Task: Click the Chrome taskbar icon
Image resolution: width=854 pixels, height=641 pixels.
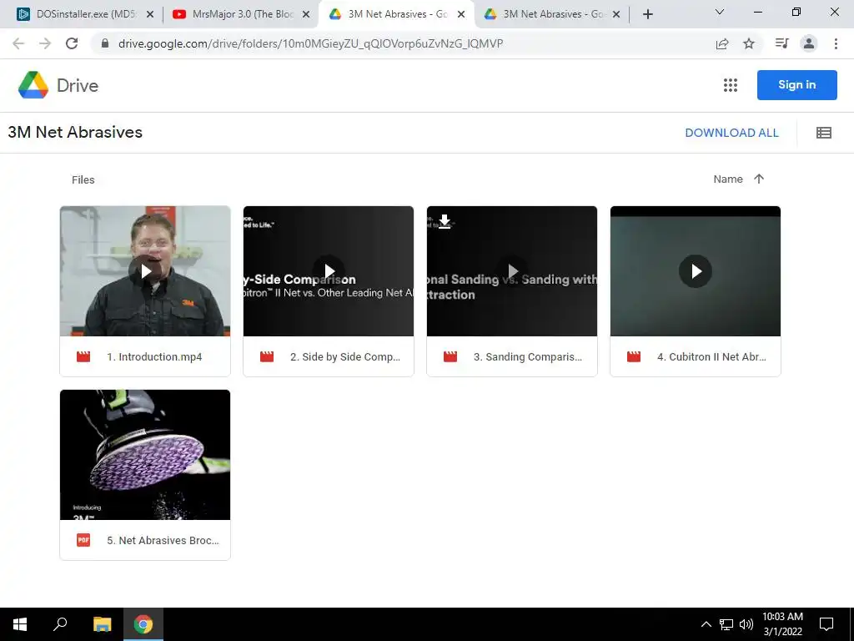Action: coord(143,624)
